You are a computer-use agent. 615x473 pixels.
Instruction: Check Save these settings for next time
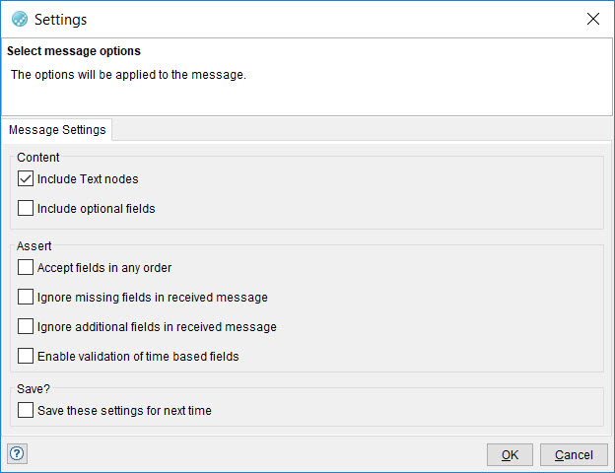point(26,410)
